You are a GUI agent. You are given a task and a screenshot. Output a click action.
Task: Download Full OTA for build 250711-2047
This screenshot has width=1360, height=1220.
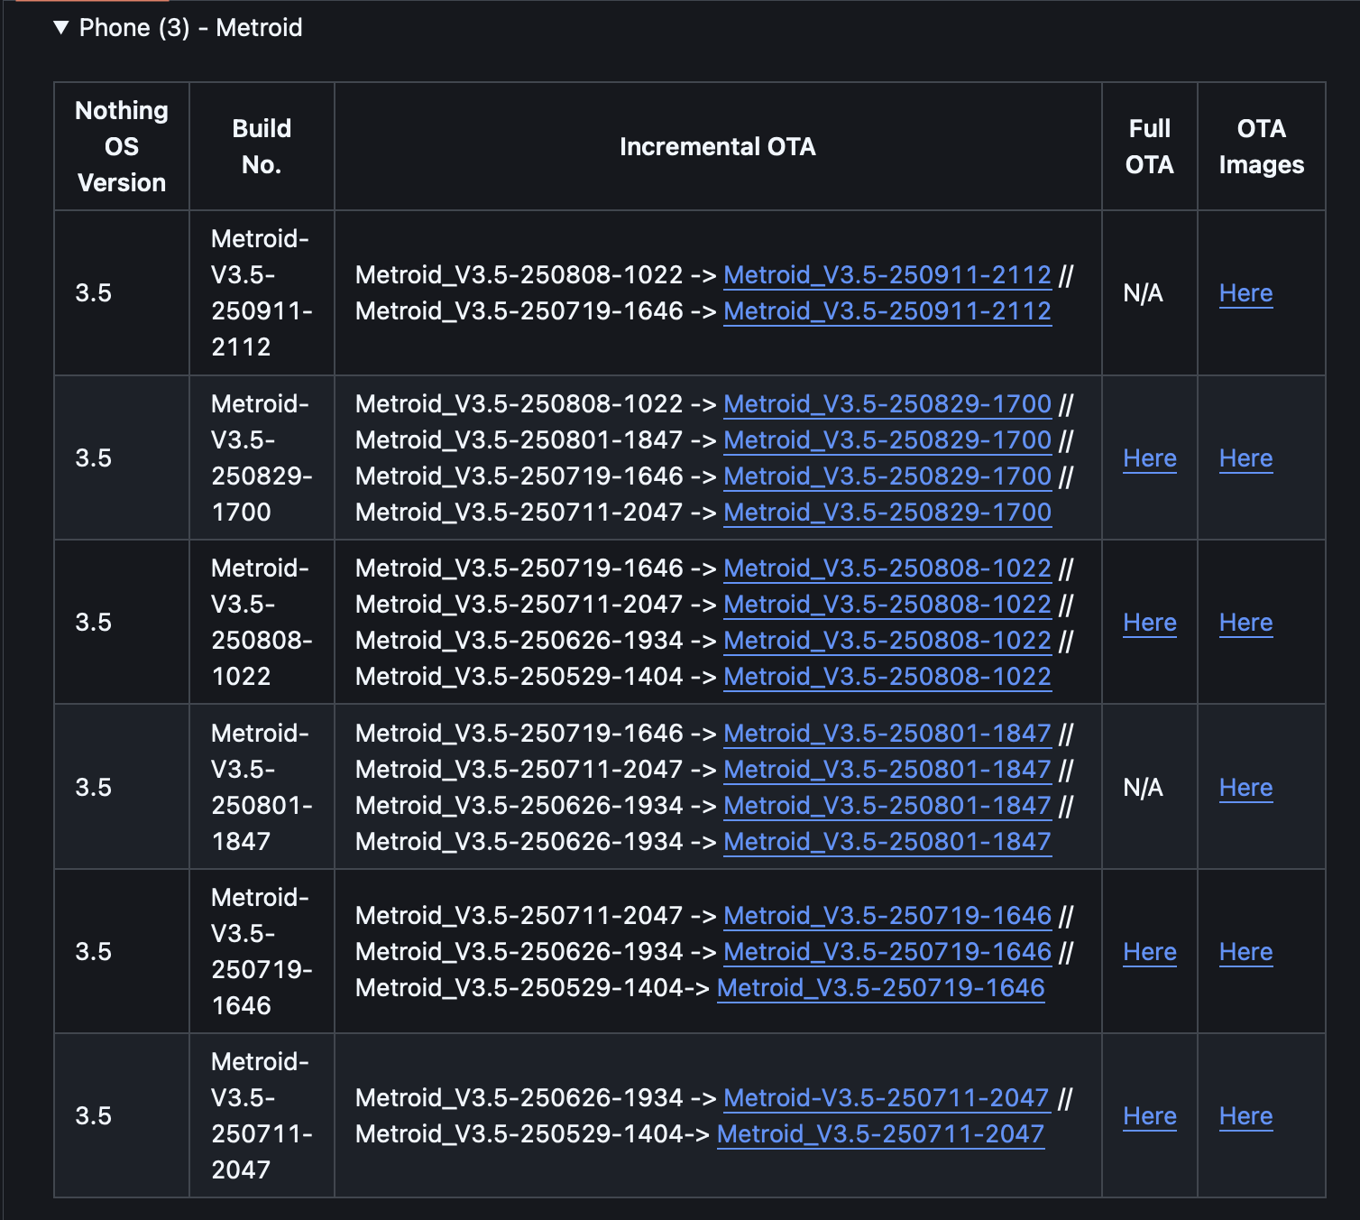(x=1149, y=1116)
